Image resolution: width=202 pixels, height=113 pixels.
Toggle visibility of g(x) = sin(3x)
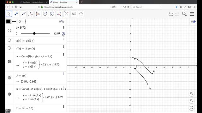click(9, 40)
